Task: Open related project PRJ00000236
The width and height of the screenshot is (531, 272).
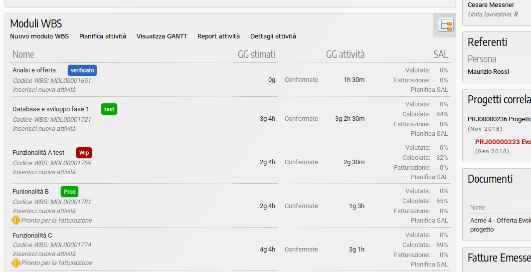Action: [x=499, y=119]
